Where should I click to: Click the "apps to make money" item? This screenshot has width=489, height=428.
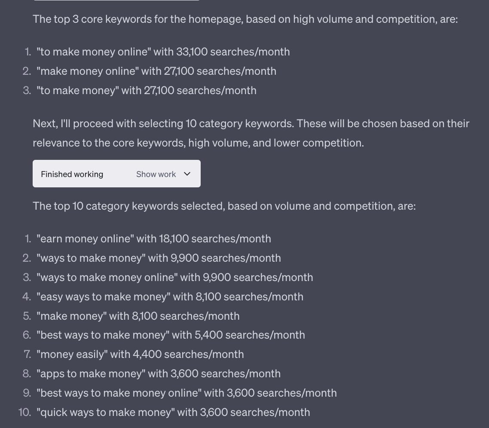(159, 373)
